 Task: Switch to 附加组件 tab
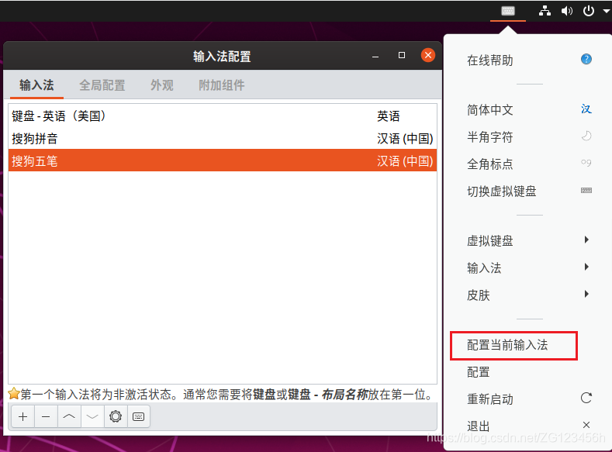click(x=222, y=85)
